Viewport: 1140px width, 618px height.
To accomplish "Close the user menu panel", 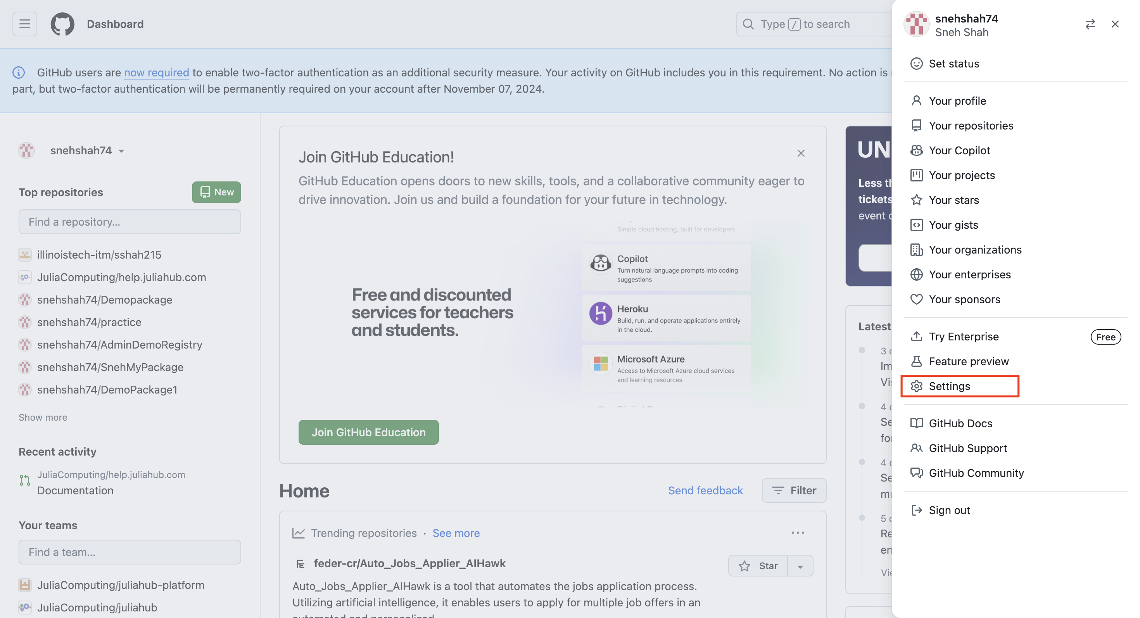I will click(x=1115, y=24).
